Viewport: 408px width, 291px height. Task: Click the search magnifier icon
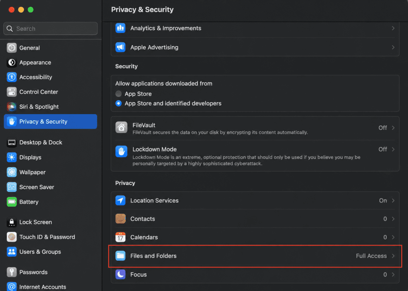[10, 29]
